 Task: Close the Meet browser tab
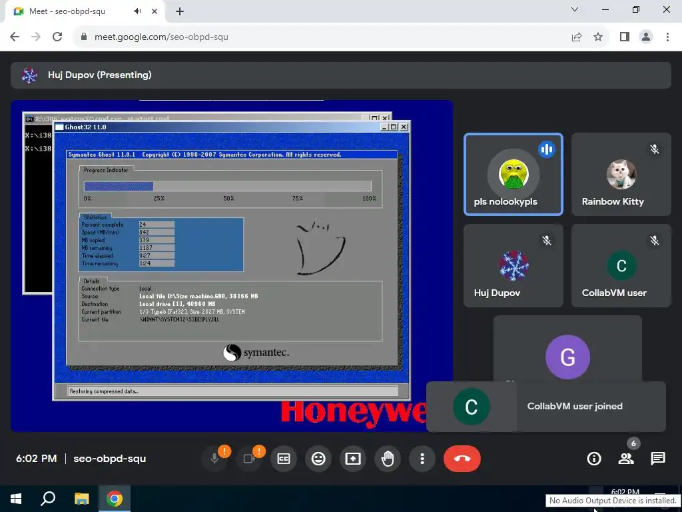pos(155,11)
